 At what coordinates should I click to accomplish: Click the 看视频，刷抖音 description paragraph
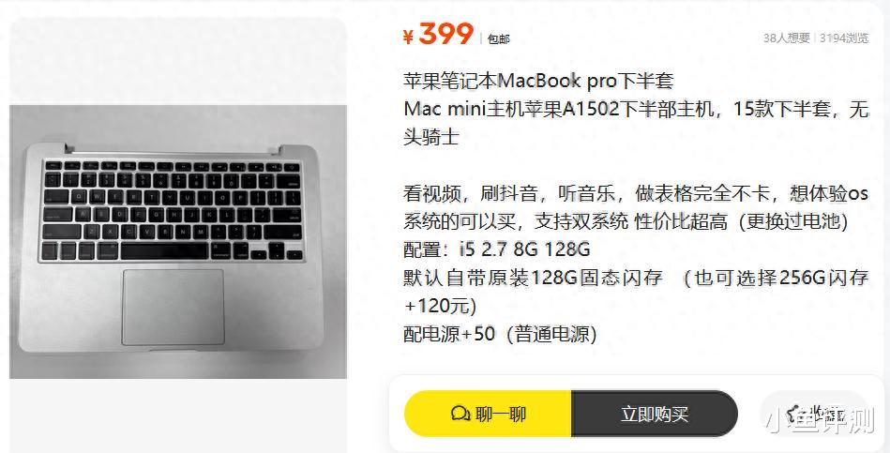[x=636, y=207]
